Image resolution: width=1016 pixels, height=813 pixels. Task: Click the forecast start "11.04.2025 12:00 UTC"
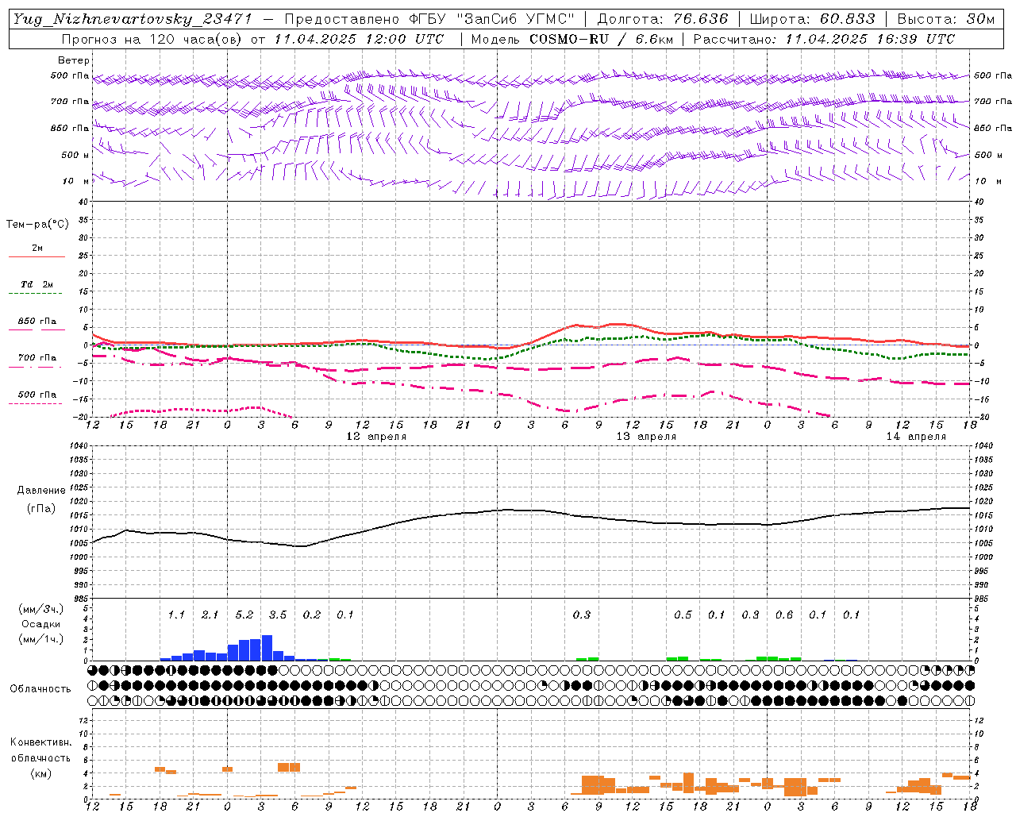359,39
